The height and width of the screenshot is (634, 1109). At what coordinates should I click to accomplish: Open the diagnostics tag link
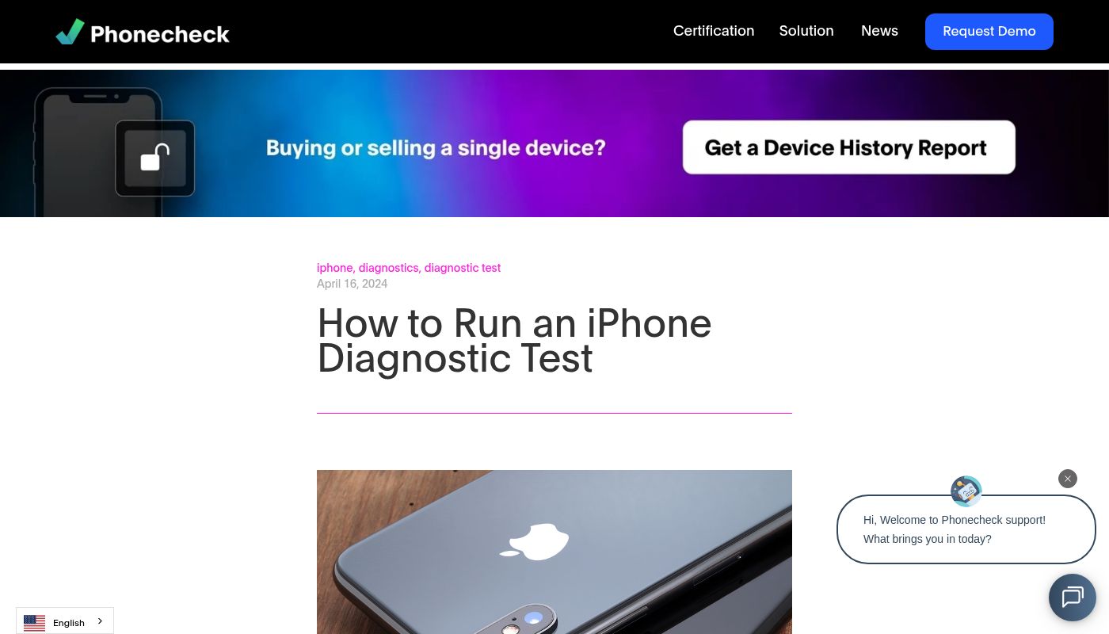click(x=388, y=268)
